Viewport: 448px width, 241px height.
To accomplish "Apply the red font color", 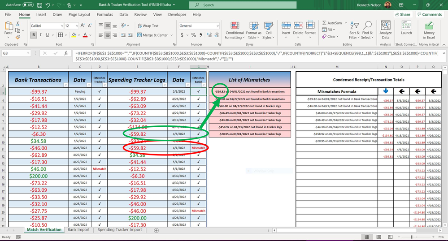I will [85, 35].
